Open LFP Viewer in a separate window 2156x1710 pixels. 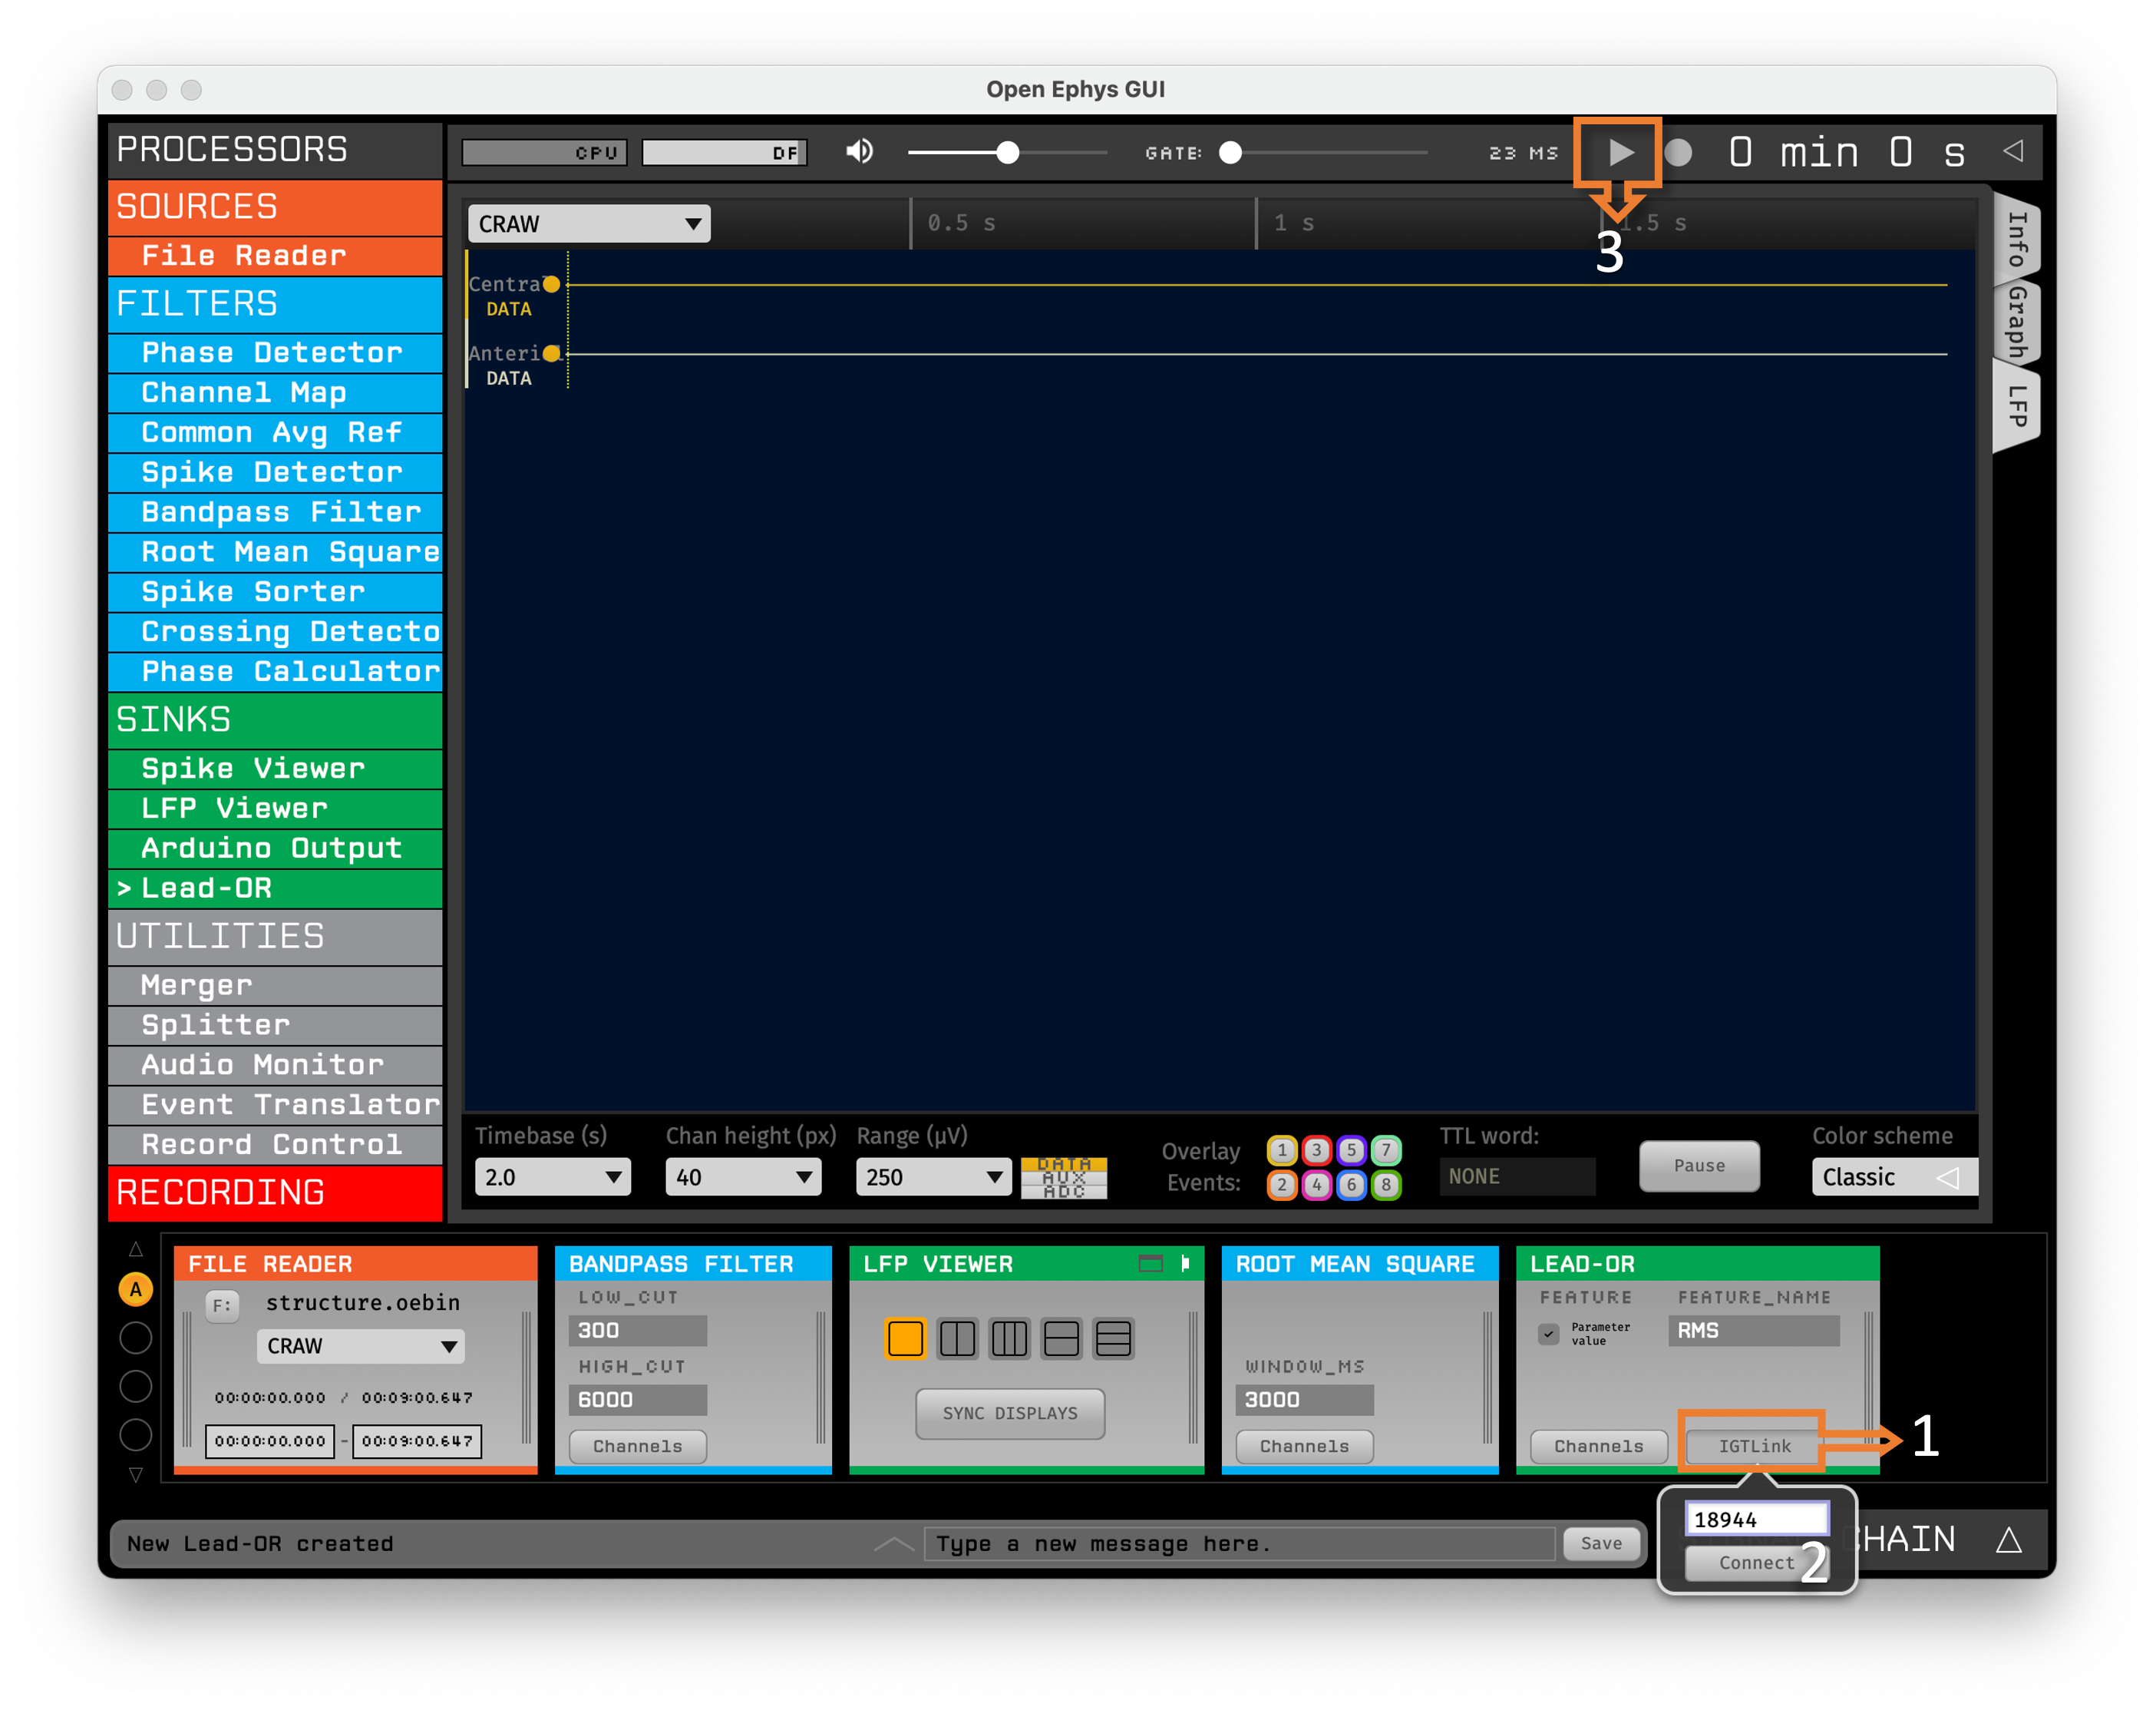[1150, 1264]
